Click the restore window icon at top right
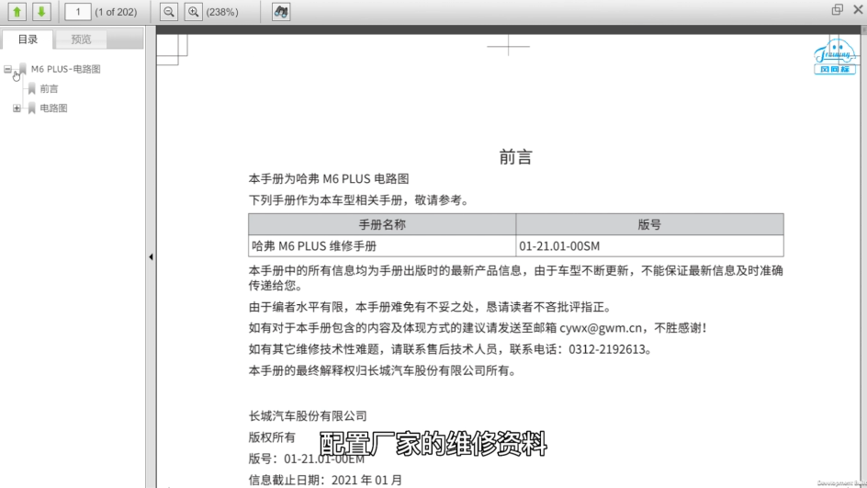The width and height of the screenshot is (867, 488). tap(837, 9)
